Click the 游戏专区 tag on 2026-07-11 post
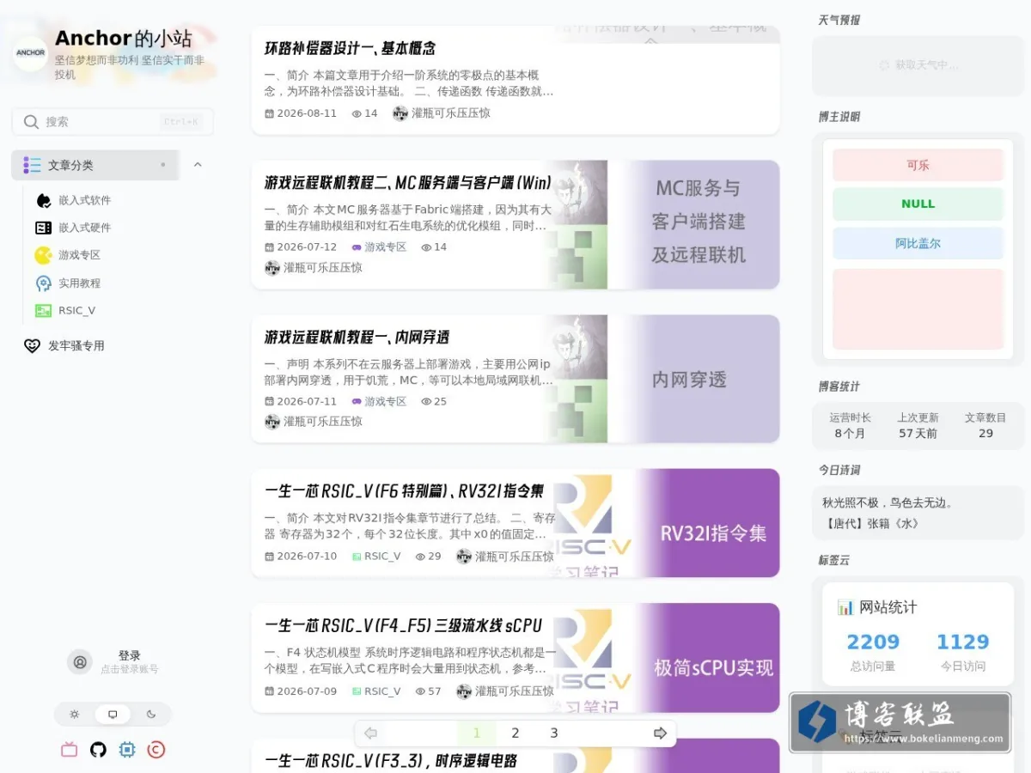 (379, 401)
